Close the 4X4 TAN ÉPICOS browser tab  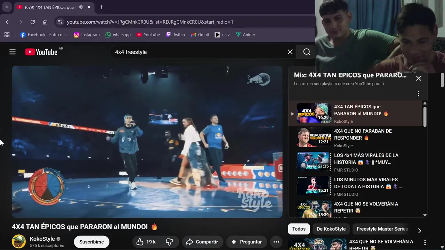[x=89, y=7]
